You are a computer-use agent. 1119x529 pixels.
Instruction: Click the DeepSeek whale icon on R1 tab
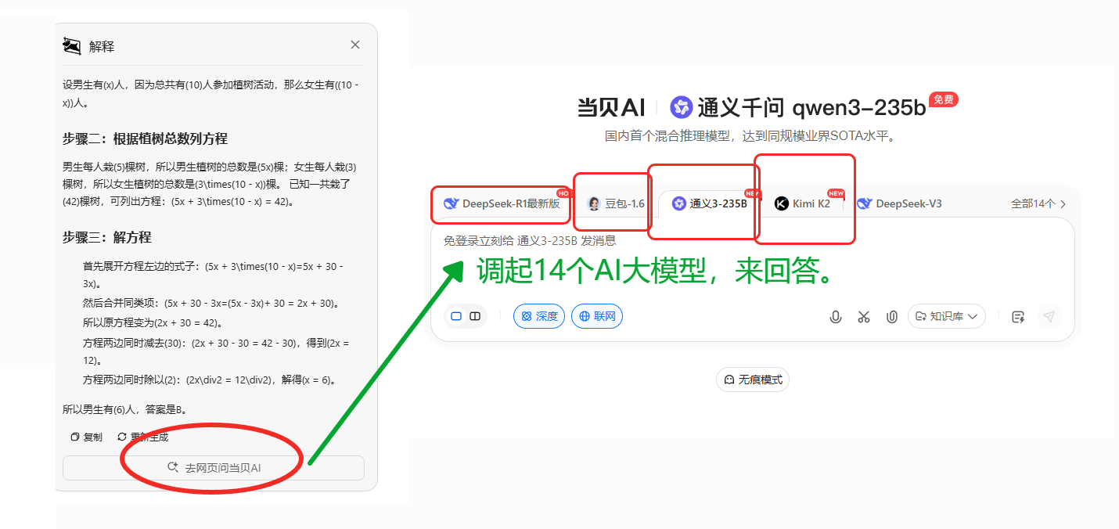(451, 203)
